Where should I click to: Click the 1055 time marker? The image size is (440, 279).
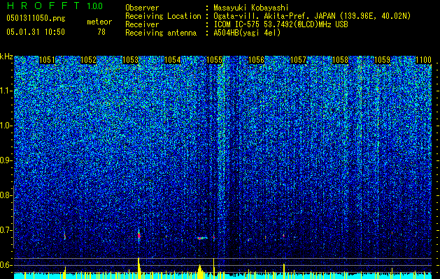tap(214, 60)
